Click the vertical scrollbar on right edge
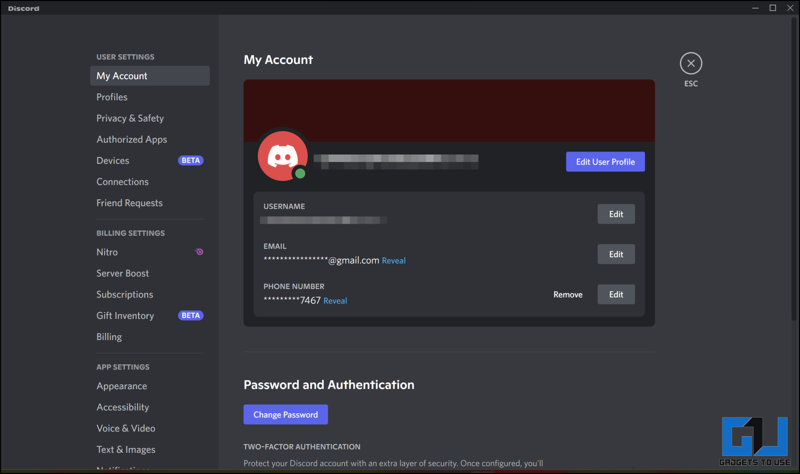Screen dimensions: 800x474 (x=794, y=169)
